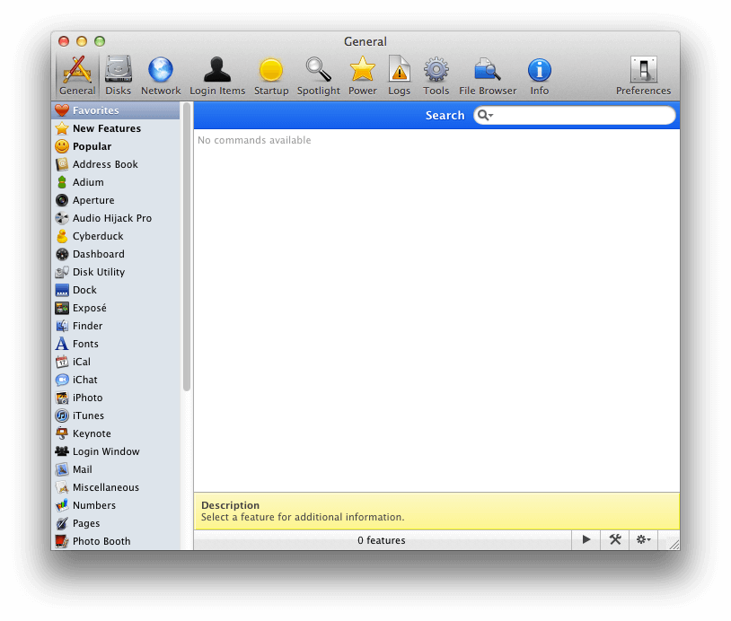Select Cyberduck in the sidebar
The height and width of the screenshot is (621, 731).
pos(115,236)
